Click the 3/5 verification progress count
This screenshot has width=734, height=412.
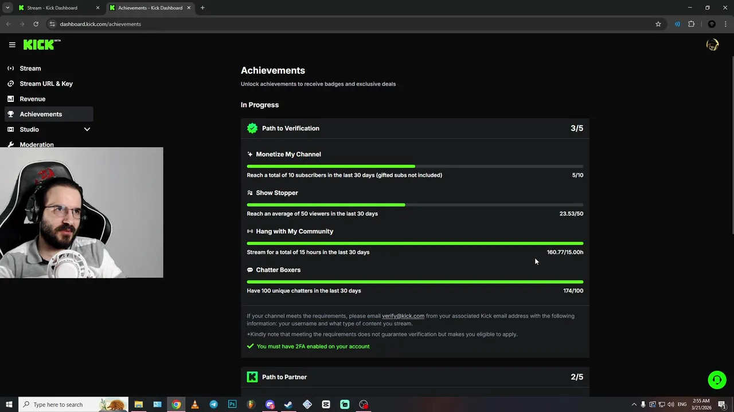577,128
